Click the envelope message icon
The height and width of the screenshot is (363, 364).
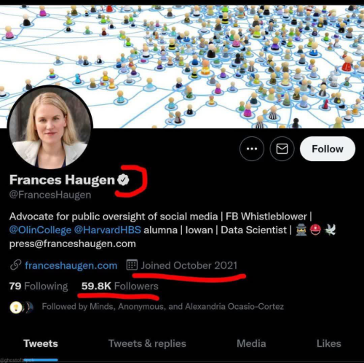[282, 149]
